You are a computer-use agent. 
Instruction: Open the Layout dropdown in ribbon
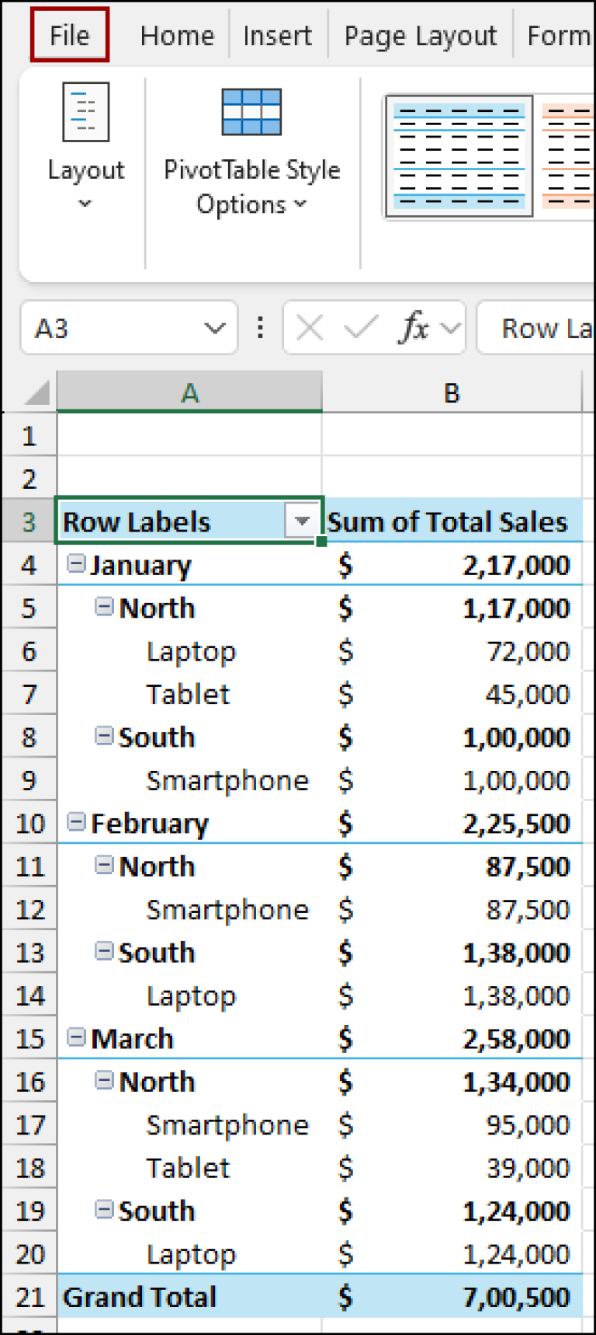tap(85, 148)
